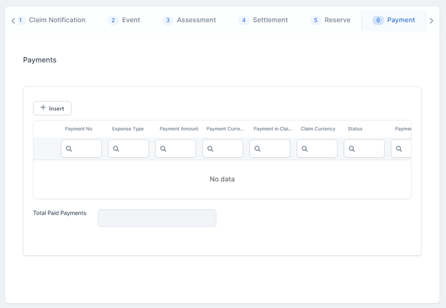Image resolution: width=446 pixels, height=308 pixels.
Task: Click the search icon under Expense Type
Action: [116, 149]
